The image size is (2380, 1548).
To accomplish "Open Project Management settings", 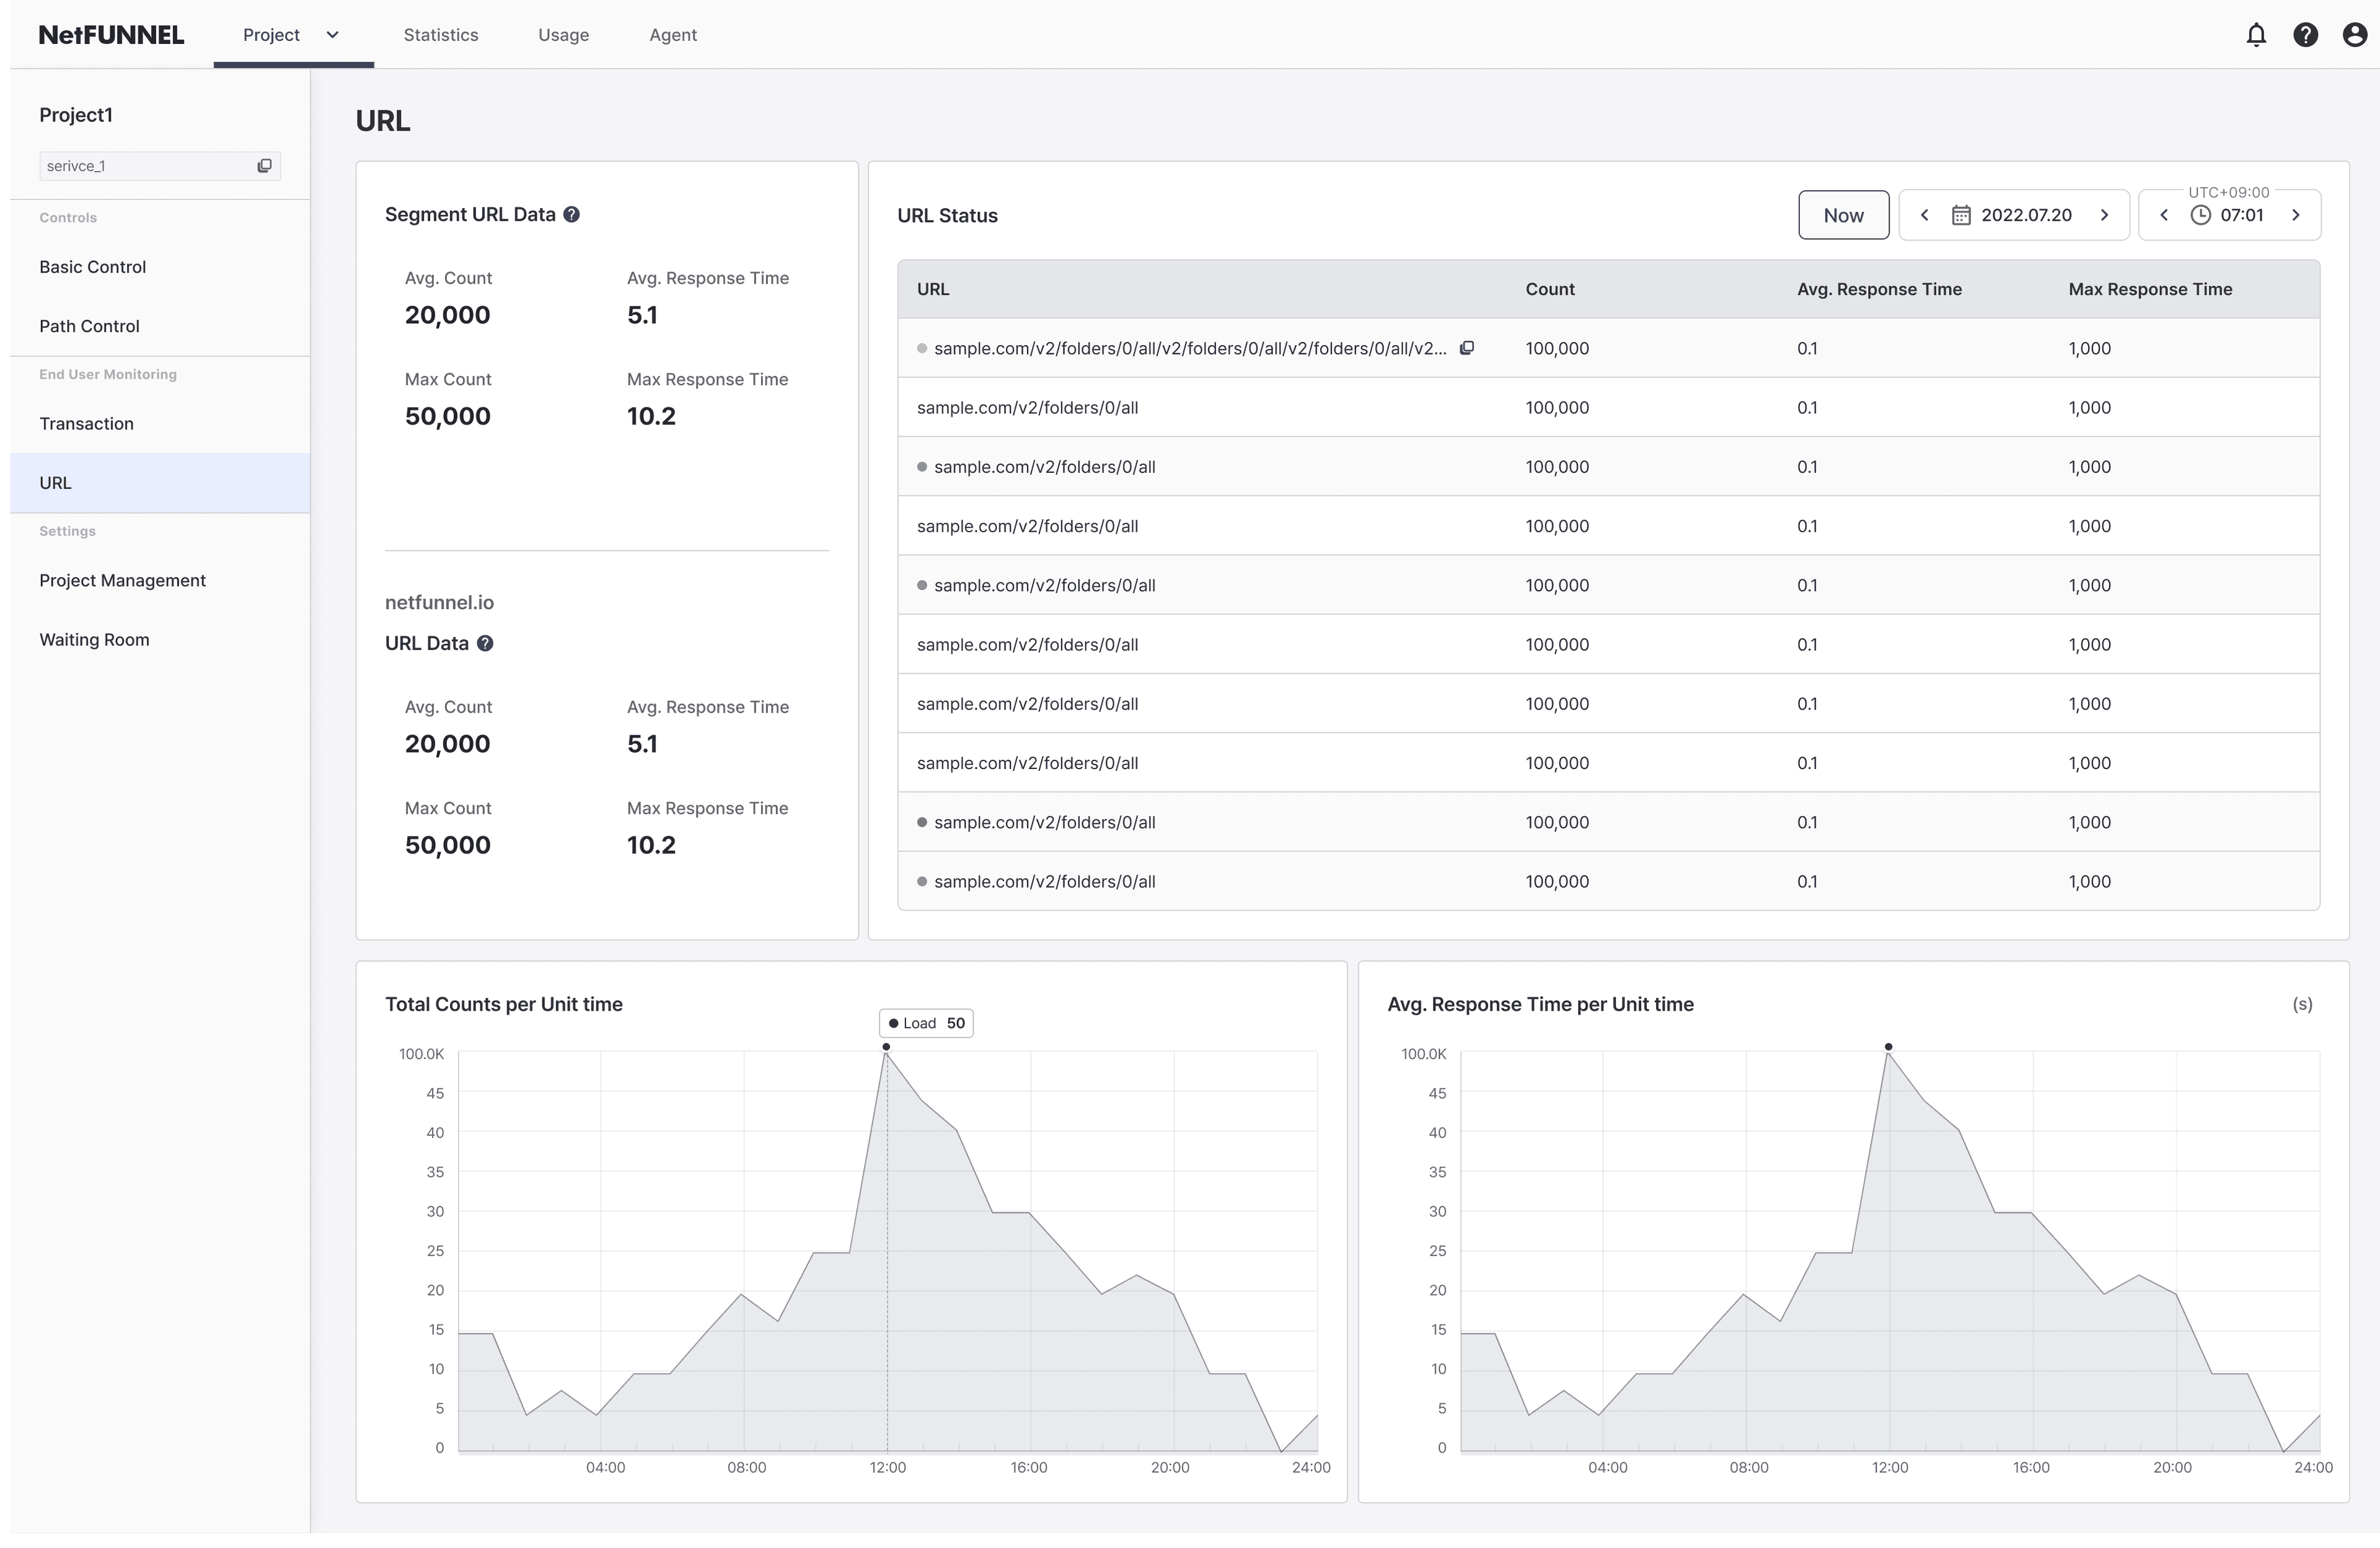I will click(x=160, y=581).
